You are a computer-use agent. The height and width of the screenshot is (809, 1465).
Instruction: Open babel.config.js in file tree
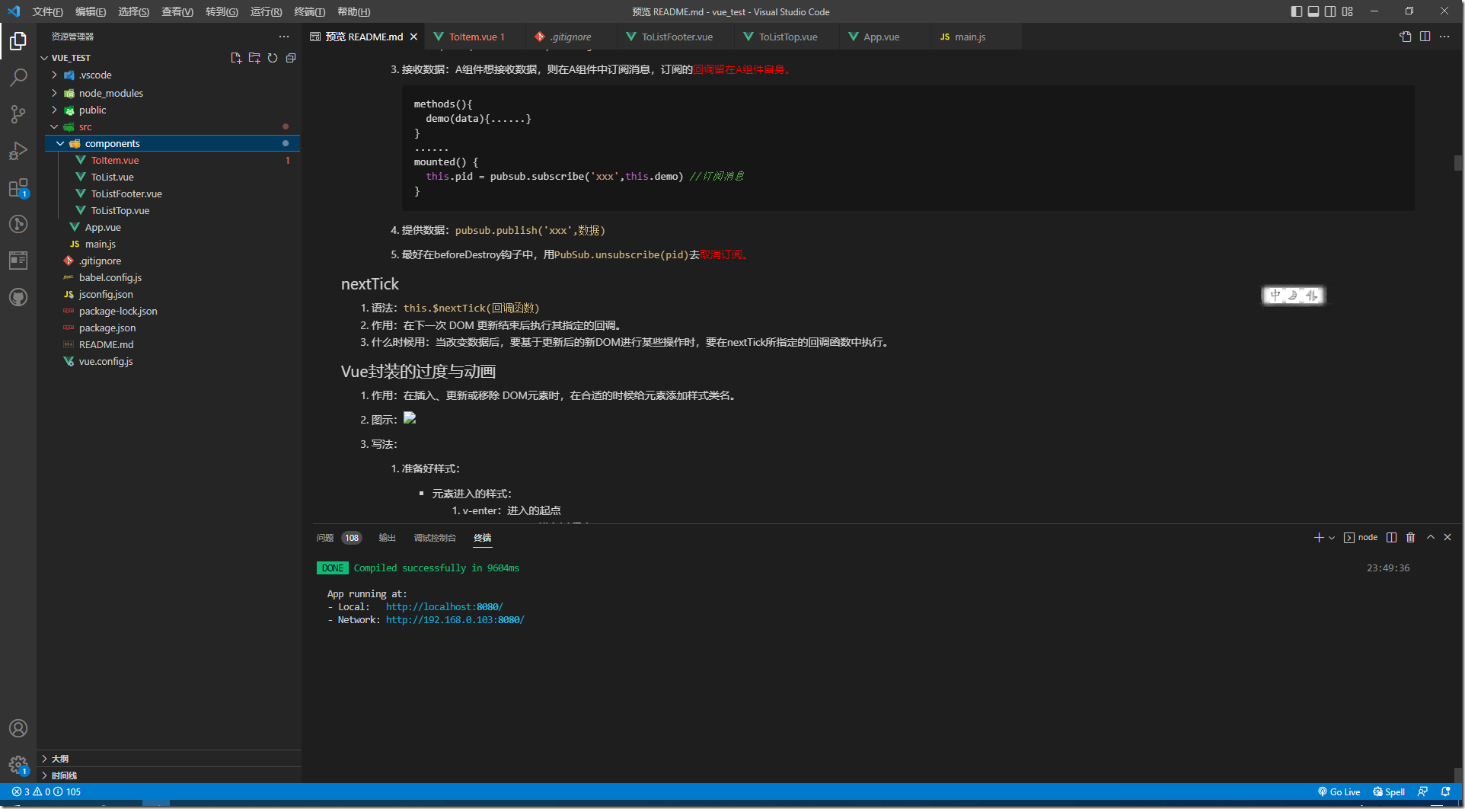(x=173, y=277)
